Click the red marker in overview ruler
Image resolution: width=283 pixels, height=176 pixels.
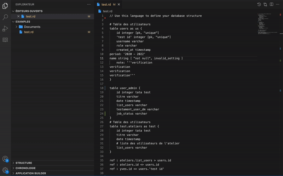(280, 15)
